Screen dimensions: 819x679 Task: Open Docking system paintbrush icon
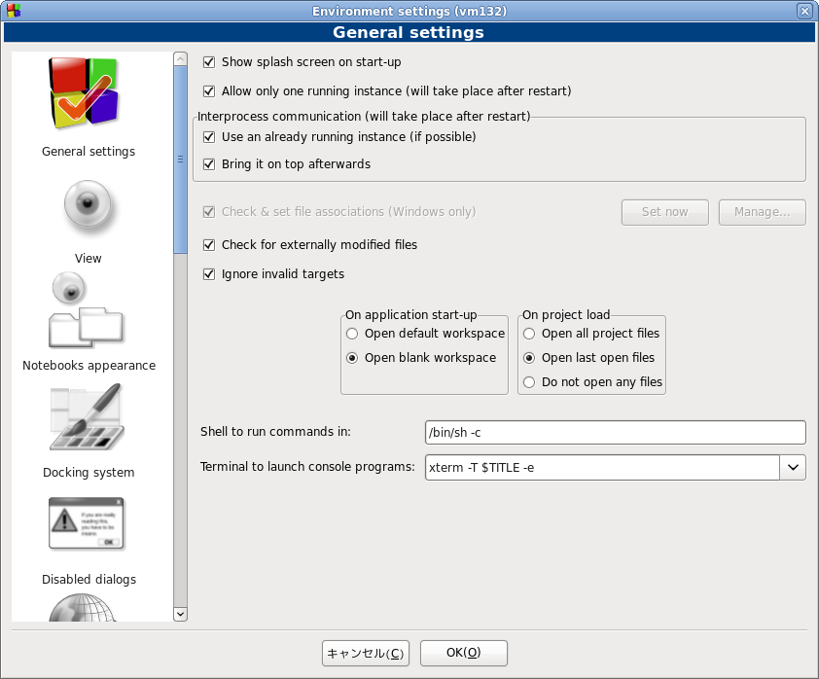(88, 416)
